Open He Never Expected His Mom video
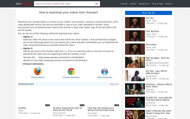190x119 pixels. (x=68, y=109)
